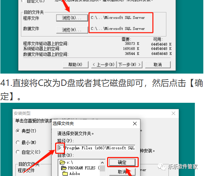Click the 浏览(W) browse button for data files
204x176 pixels.
click(x=72, y=30)
